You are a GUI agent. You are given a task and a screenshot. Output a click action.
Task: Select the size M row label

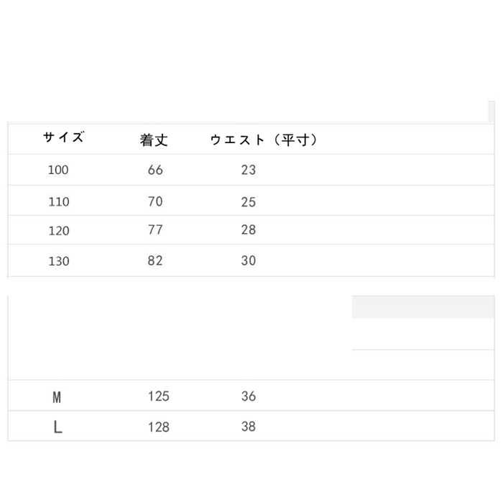57,397
